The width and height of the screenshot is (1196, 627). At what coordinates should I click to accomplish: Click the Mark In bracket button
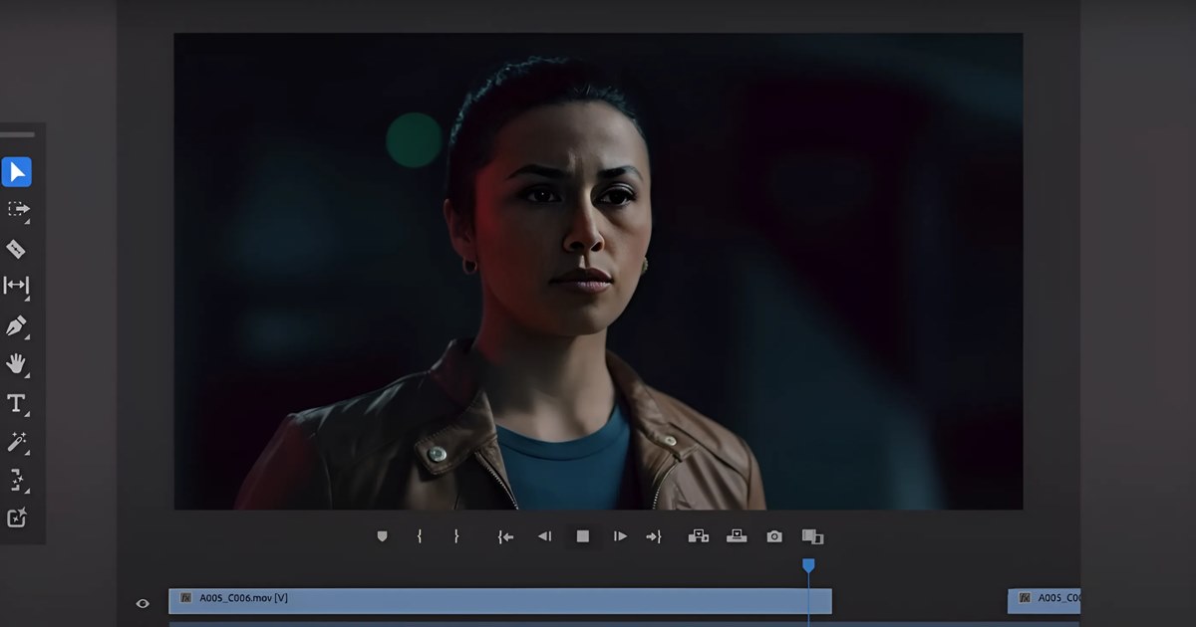420,536
